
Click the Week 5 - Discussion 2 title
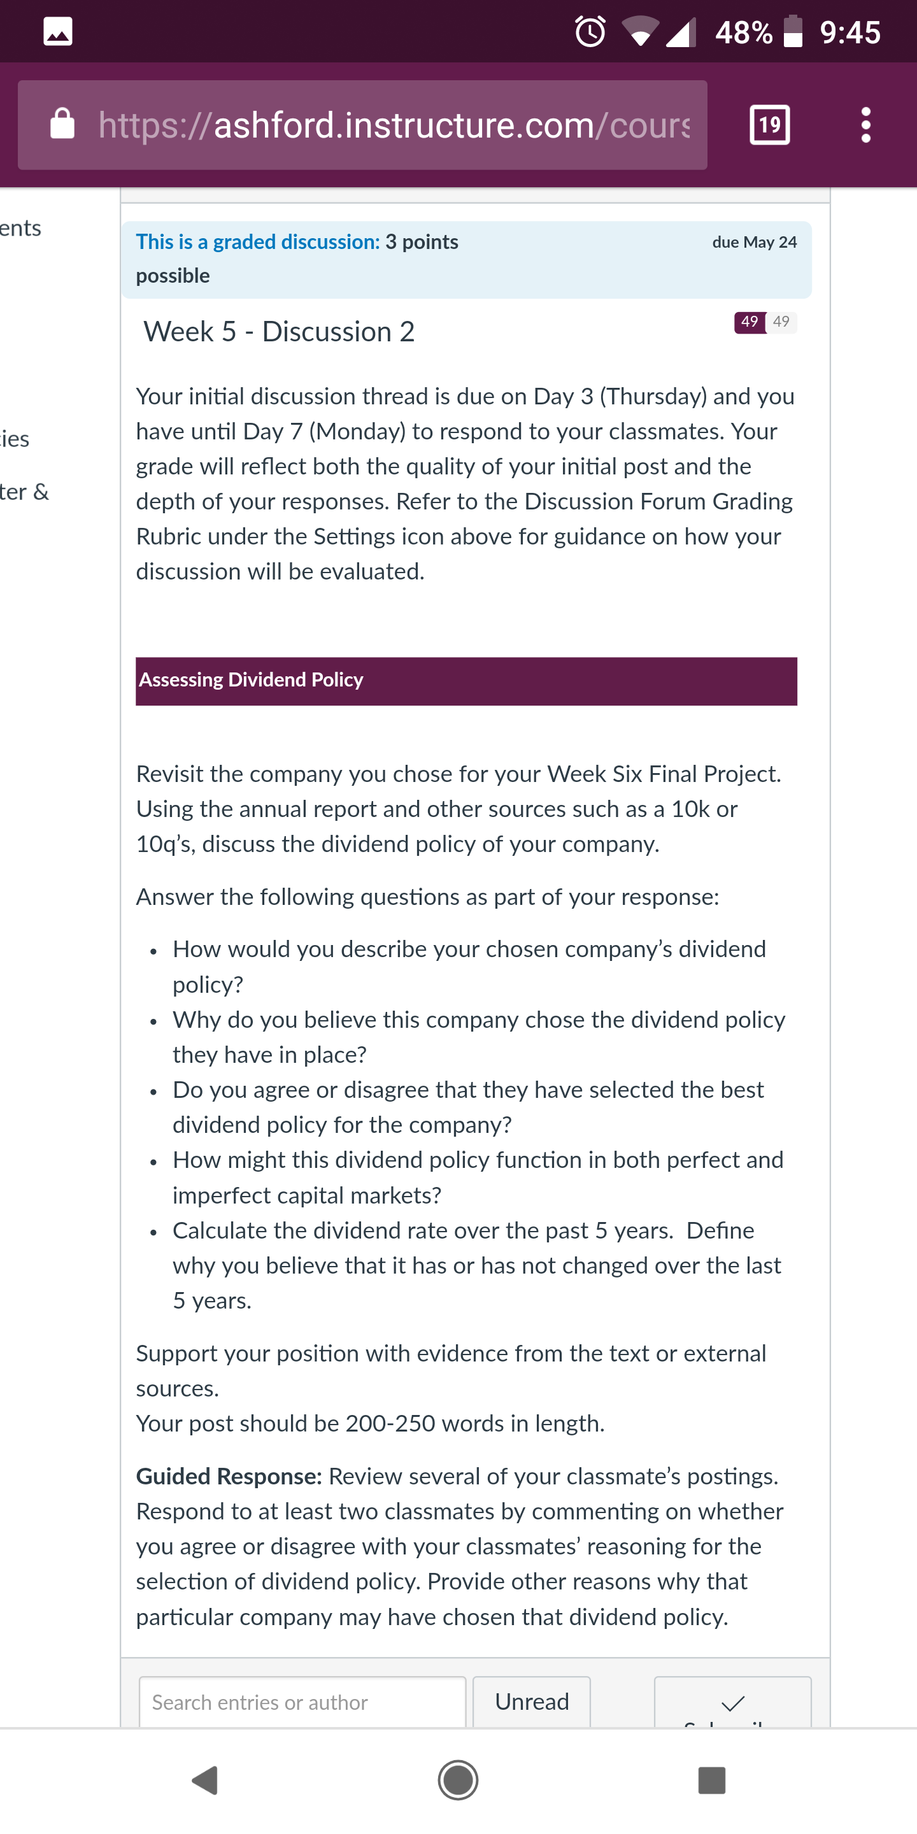(279, 332)
